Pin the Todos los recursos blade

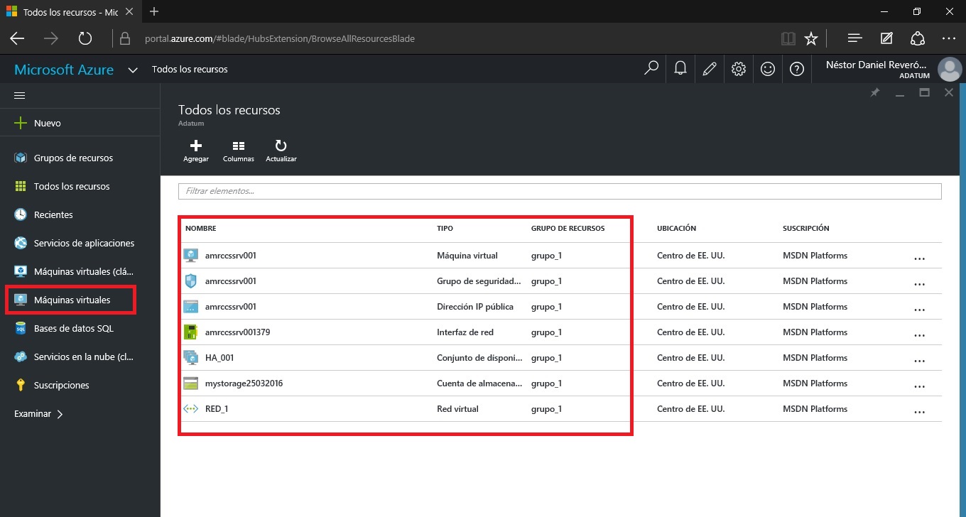click(875, 93)
